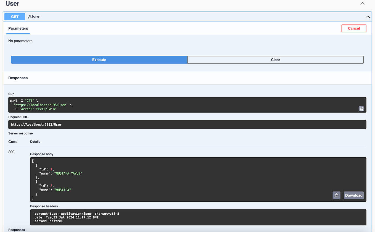Click the User section title
The height and width of the screenshot is (232, 375).
(x=12, y=4)
